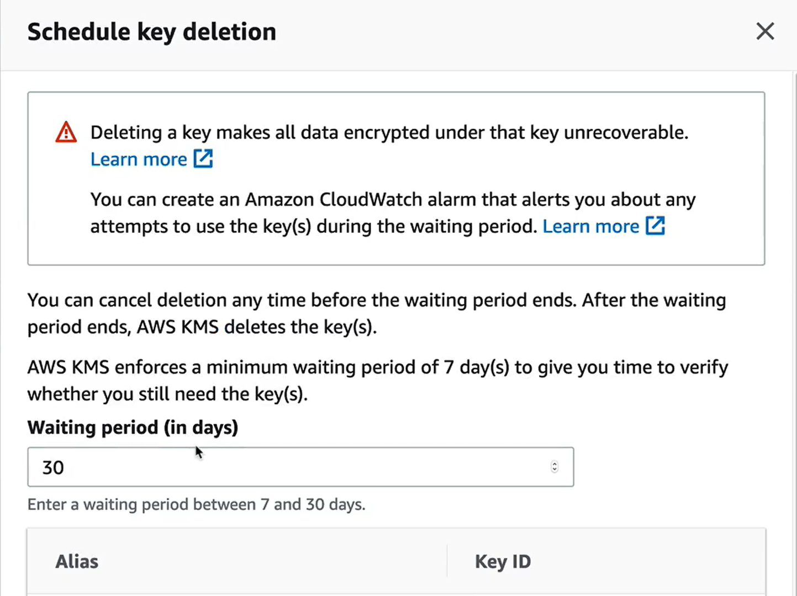Image resolution: width=797 pixels, height=596 pixels.
Task: Open Learn more link about waiting period alerts
Action: [x=590, y=226]
